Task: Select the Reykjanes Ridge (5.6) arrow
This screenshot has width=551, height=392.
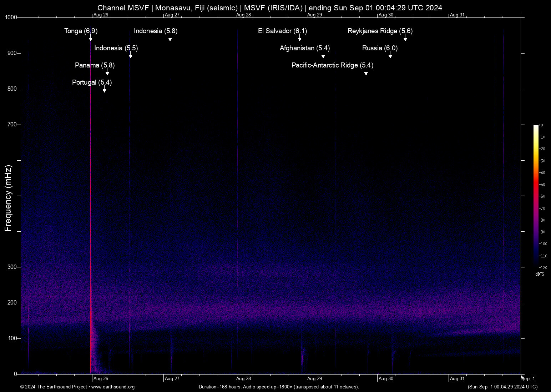Action: [x=405, y=39]
